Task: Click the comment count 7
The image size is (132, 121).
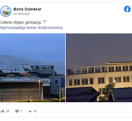Action: (21, 111)
